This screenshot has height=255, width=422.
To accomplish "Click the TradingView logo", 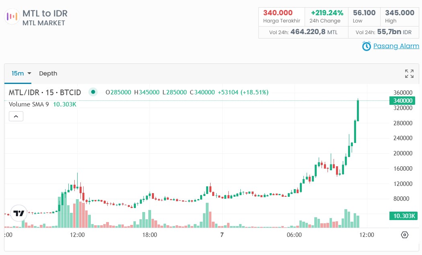I will tap(19, 213).
